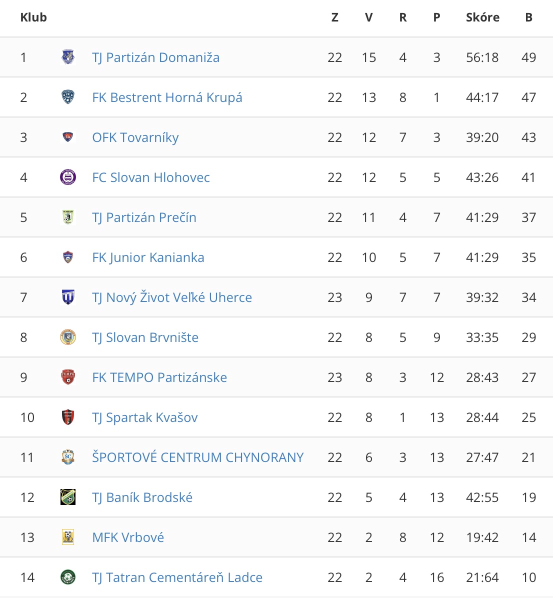Open the TJ Partizán Domaniža link
This screenshot has height=598, width=553.
(156, 57)
